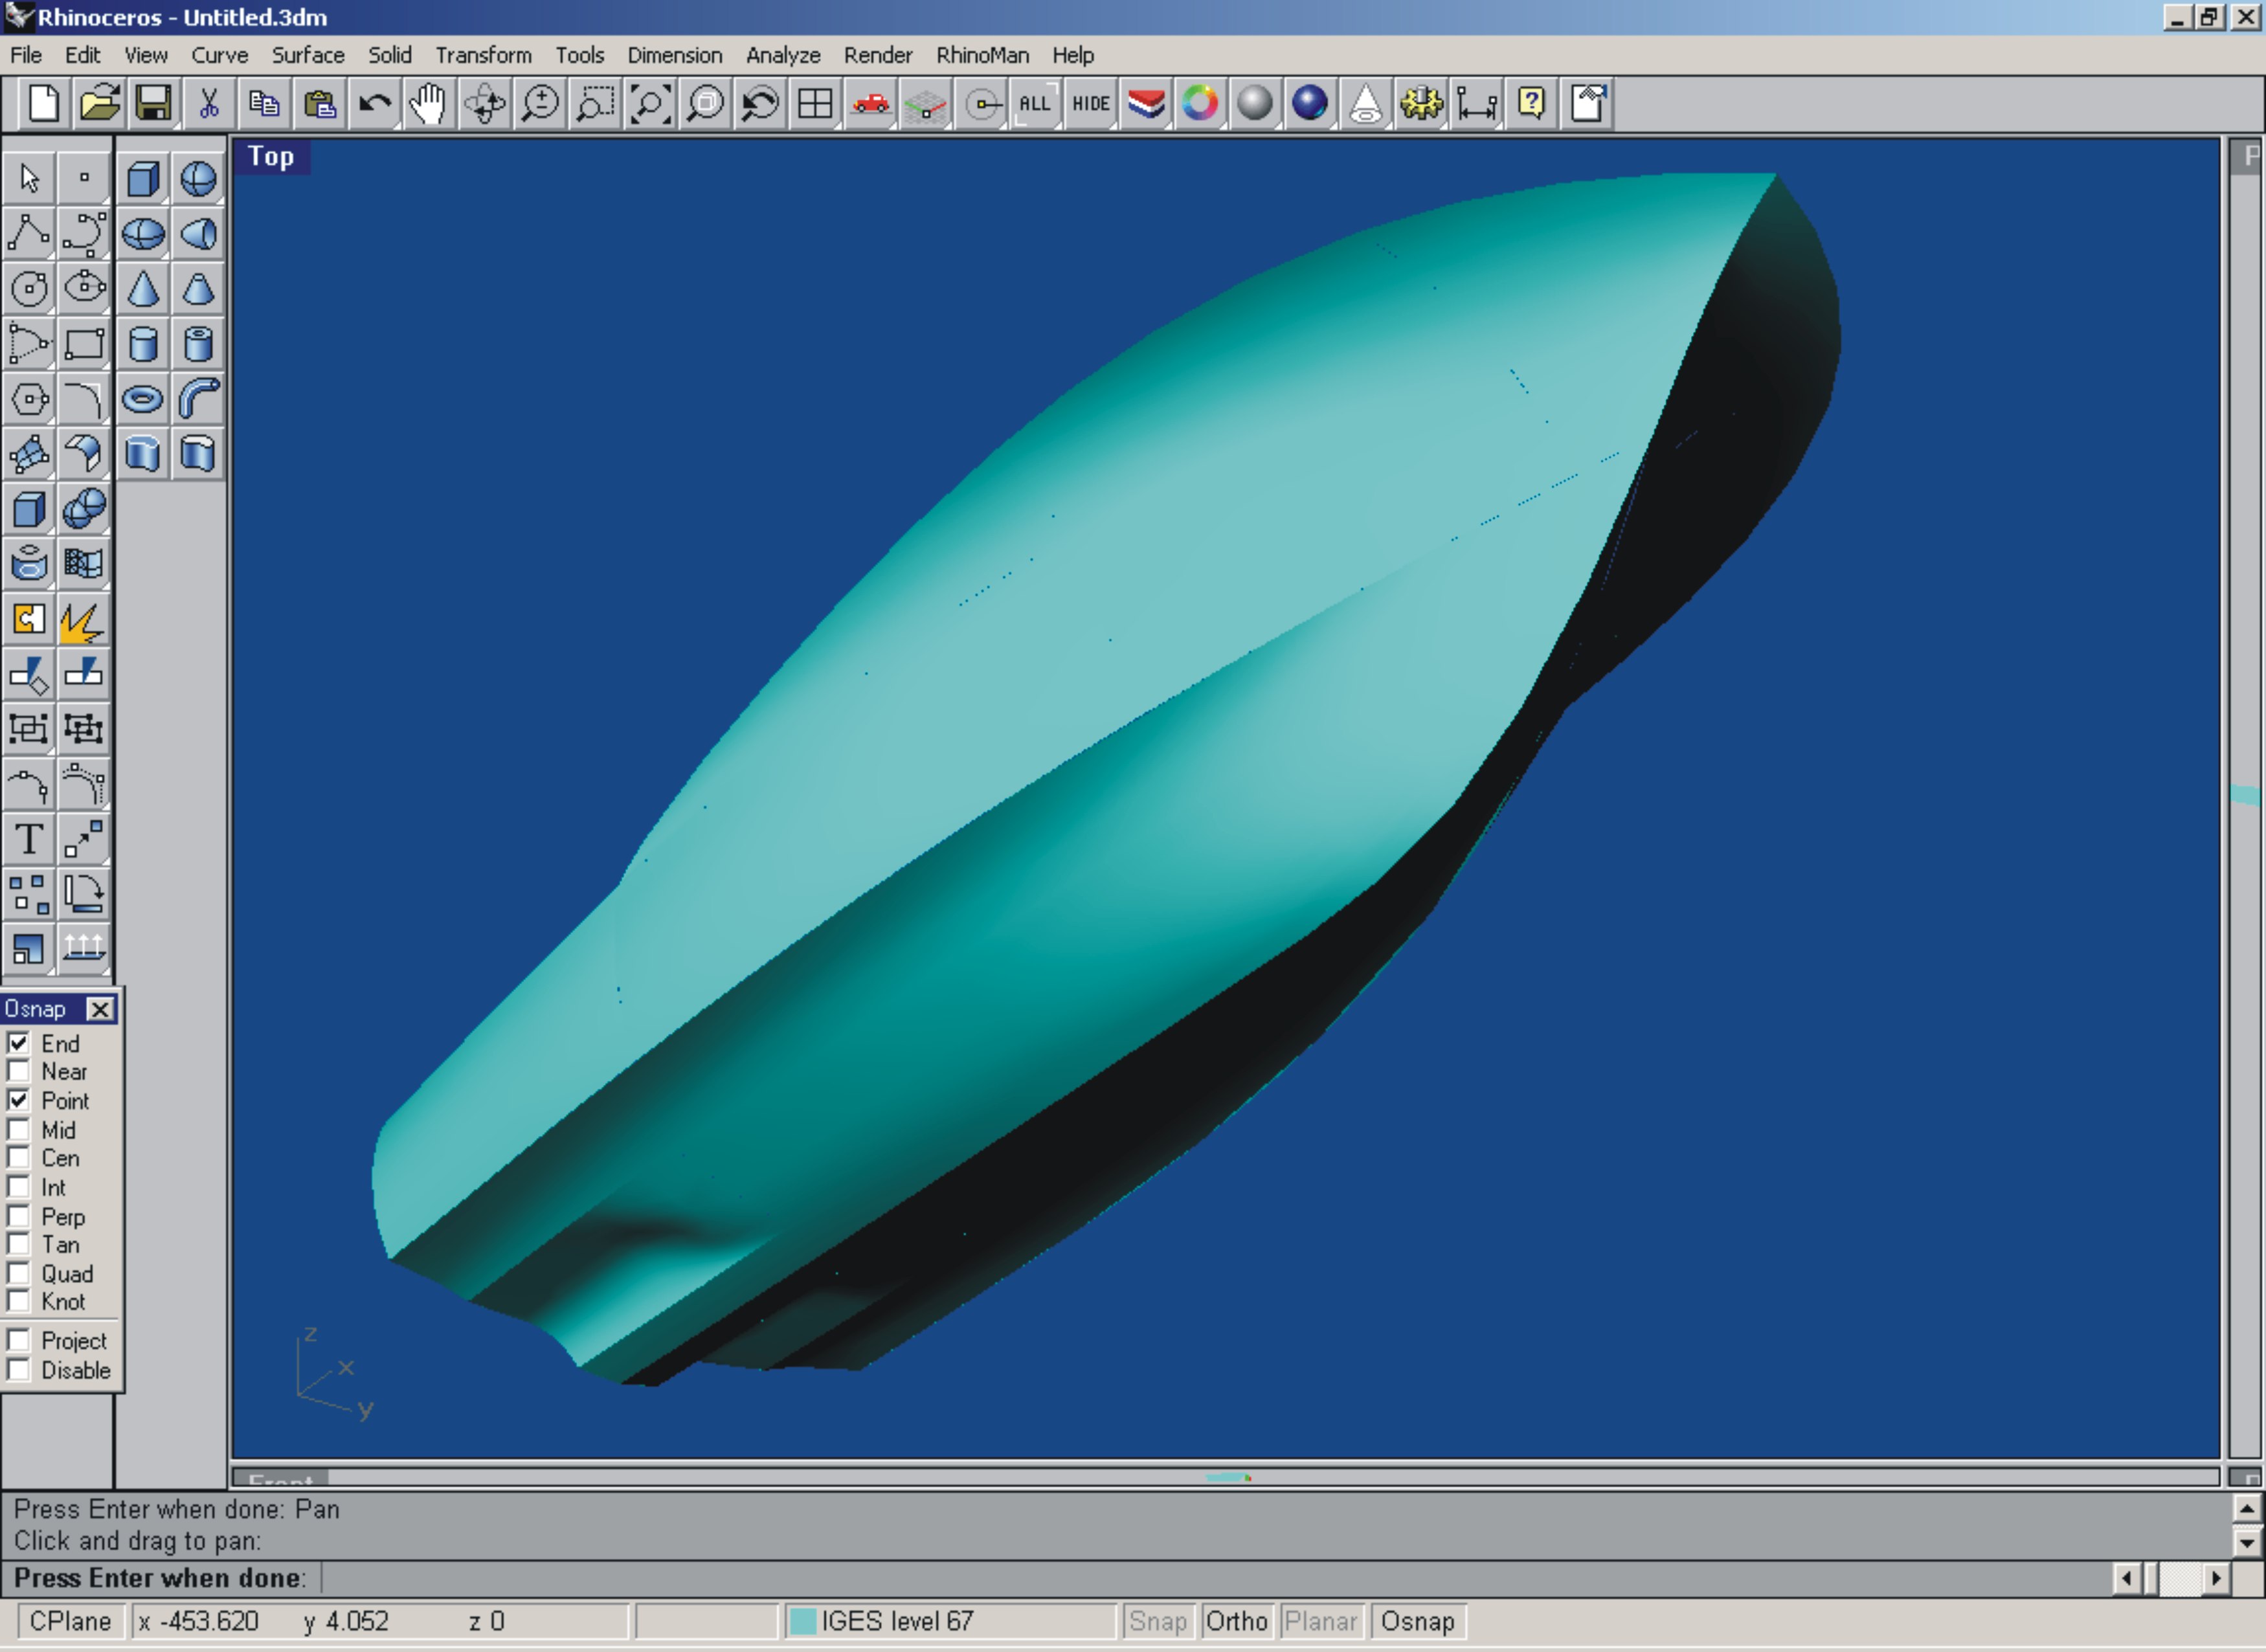Toggle Ortho mode in status bar
This screenshot has width=2266, height=1652.
point(1236,1621)
